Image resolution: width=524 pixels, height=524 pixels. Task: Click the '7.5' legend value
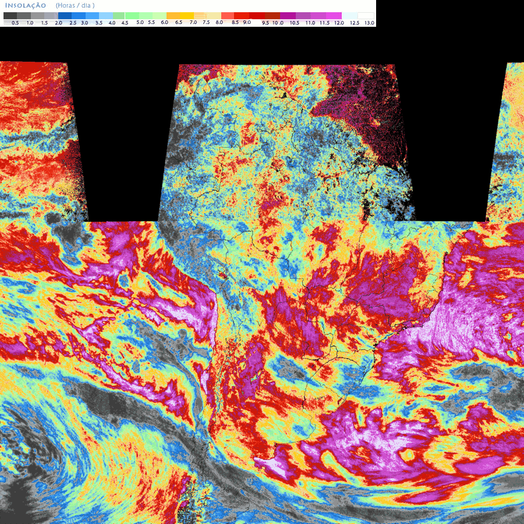point(206,22)
